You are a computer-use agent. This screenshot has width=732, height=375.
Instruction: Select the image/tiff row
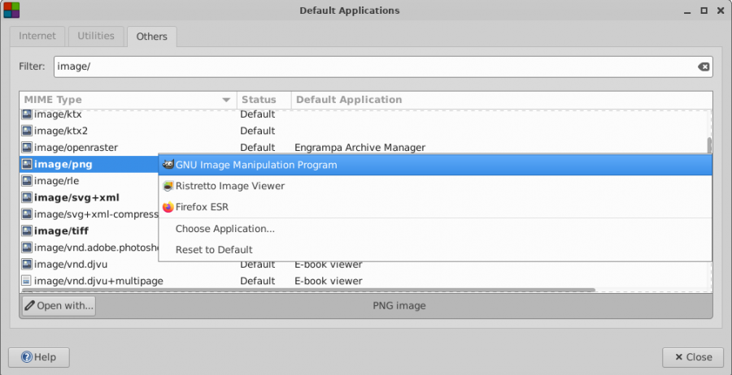(x=89, y=231)
